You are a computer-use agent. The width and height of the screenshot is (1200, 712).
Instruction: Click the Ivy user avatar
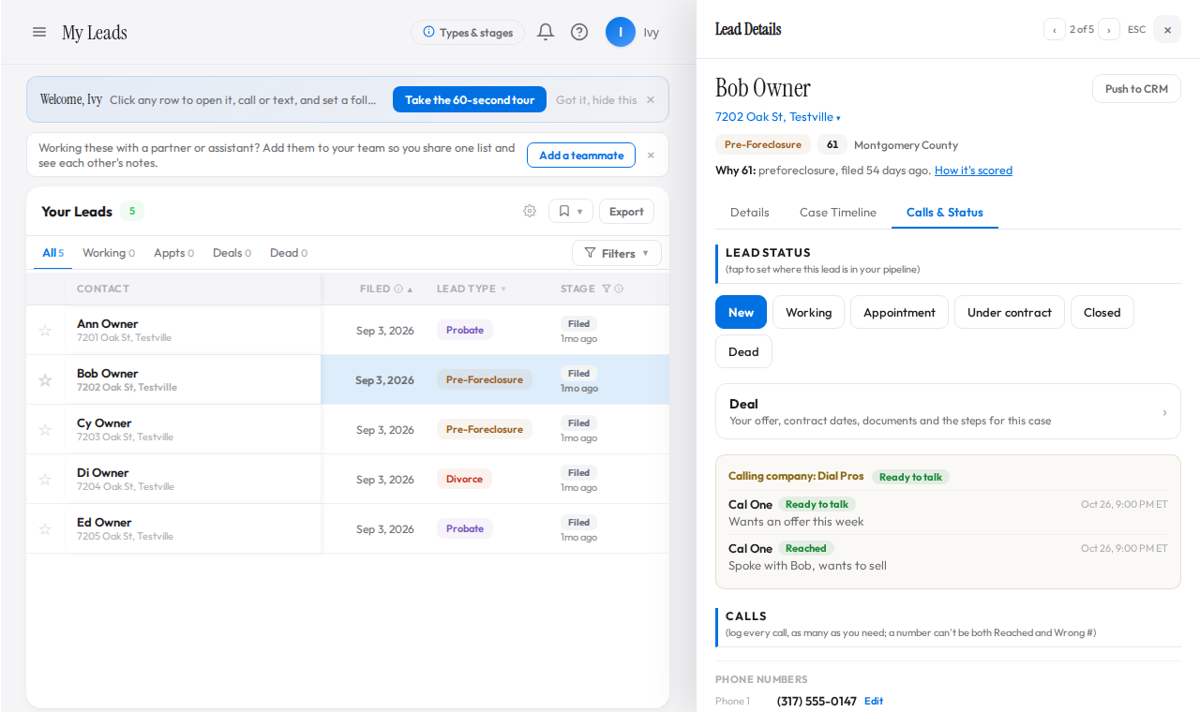621,32
